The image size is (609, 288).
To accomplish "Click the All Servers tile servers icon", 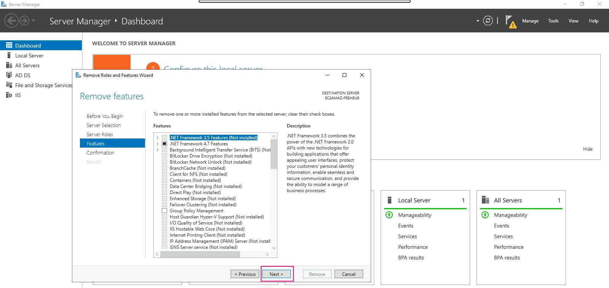I will (485, 200).
